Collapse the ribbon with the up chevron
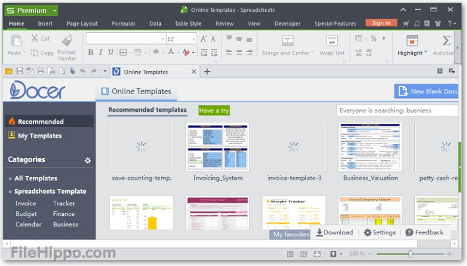 point(403,10)
